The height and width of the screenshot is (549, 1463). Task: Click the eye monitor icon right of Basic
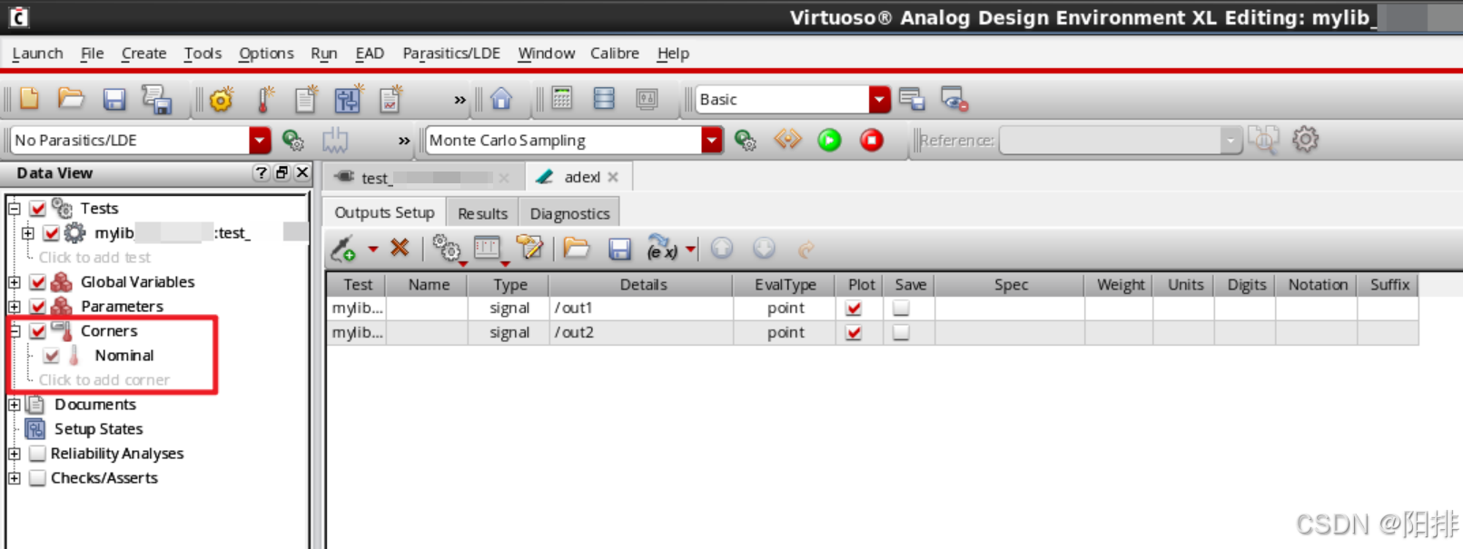pos(954,99)
